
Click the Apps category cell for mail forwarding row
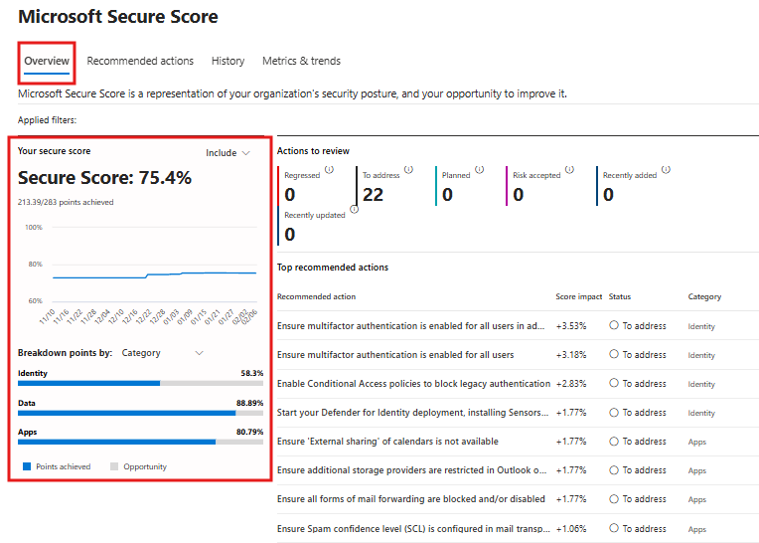697,500
